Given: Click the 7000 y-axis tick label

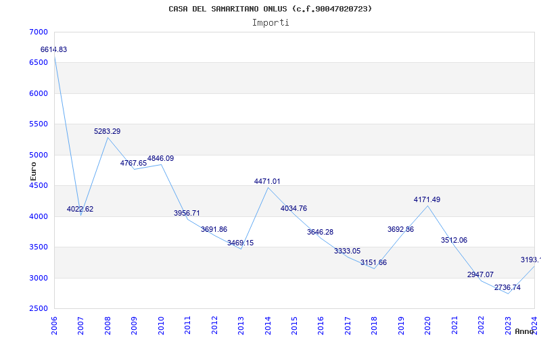Looking at the screenshot, I should [x=37, y=32].
